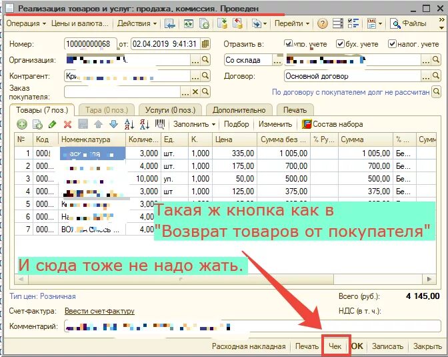Toggle the налог. учете checkbox

point(392,44)
